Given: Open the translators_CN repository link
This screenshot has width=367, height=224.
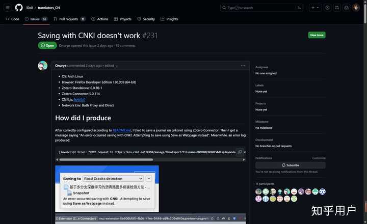Looking at the screenshot, I should pos(49,8).
